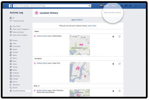Image resolution: width=149 pixels, height=100 pixels.
Task: Click the About sidebar icon
Action: (x=11, y=49)
